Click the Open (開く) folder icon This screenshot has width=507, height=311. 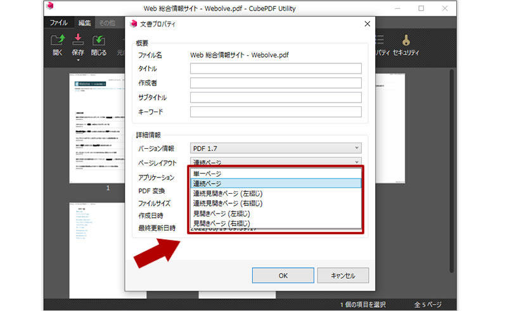click(58, 40)
